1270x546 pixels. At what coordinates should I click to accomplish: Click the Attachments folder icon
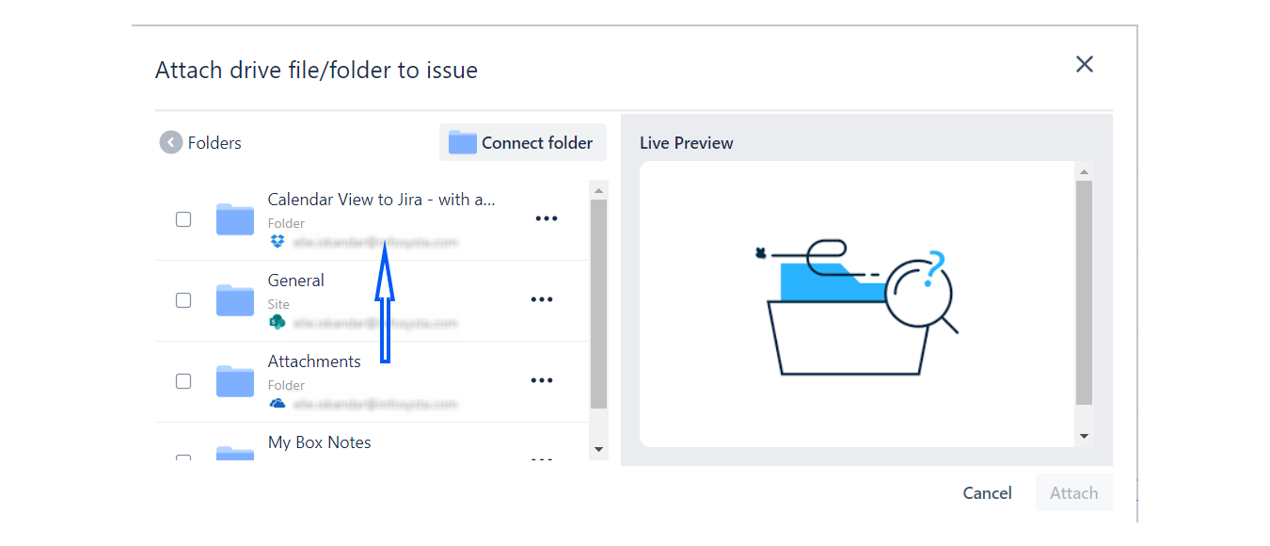235,381
